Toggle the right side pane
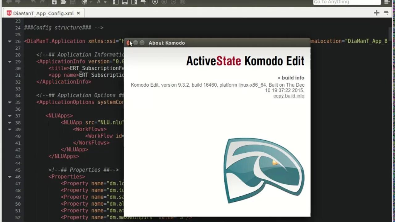Image resolution: width=395 pixels, height=222 pixels. click(x=134, y=2)
